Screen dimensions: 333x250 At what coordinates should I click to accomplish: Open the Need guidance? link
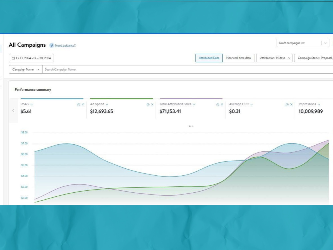click(x=65, y=45)
